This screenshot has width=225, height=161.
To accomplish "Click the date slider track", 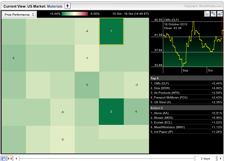I will pyautogui.click(x=107, y=159).
